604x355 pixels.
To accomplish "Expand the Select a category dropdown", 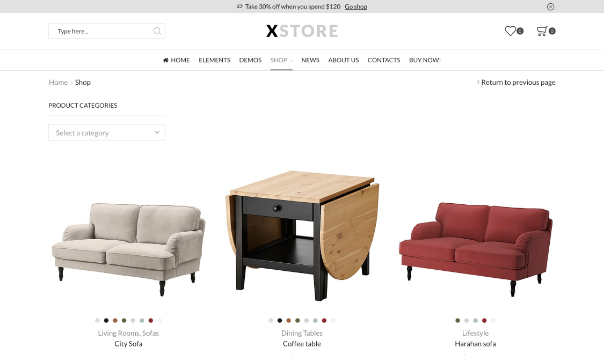I will click(107, 132).
